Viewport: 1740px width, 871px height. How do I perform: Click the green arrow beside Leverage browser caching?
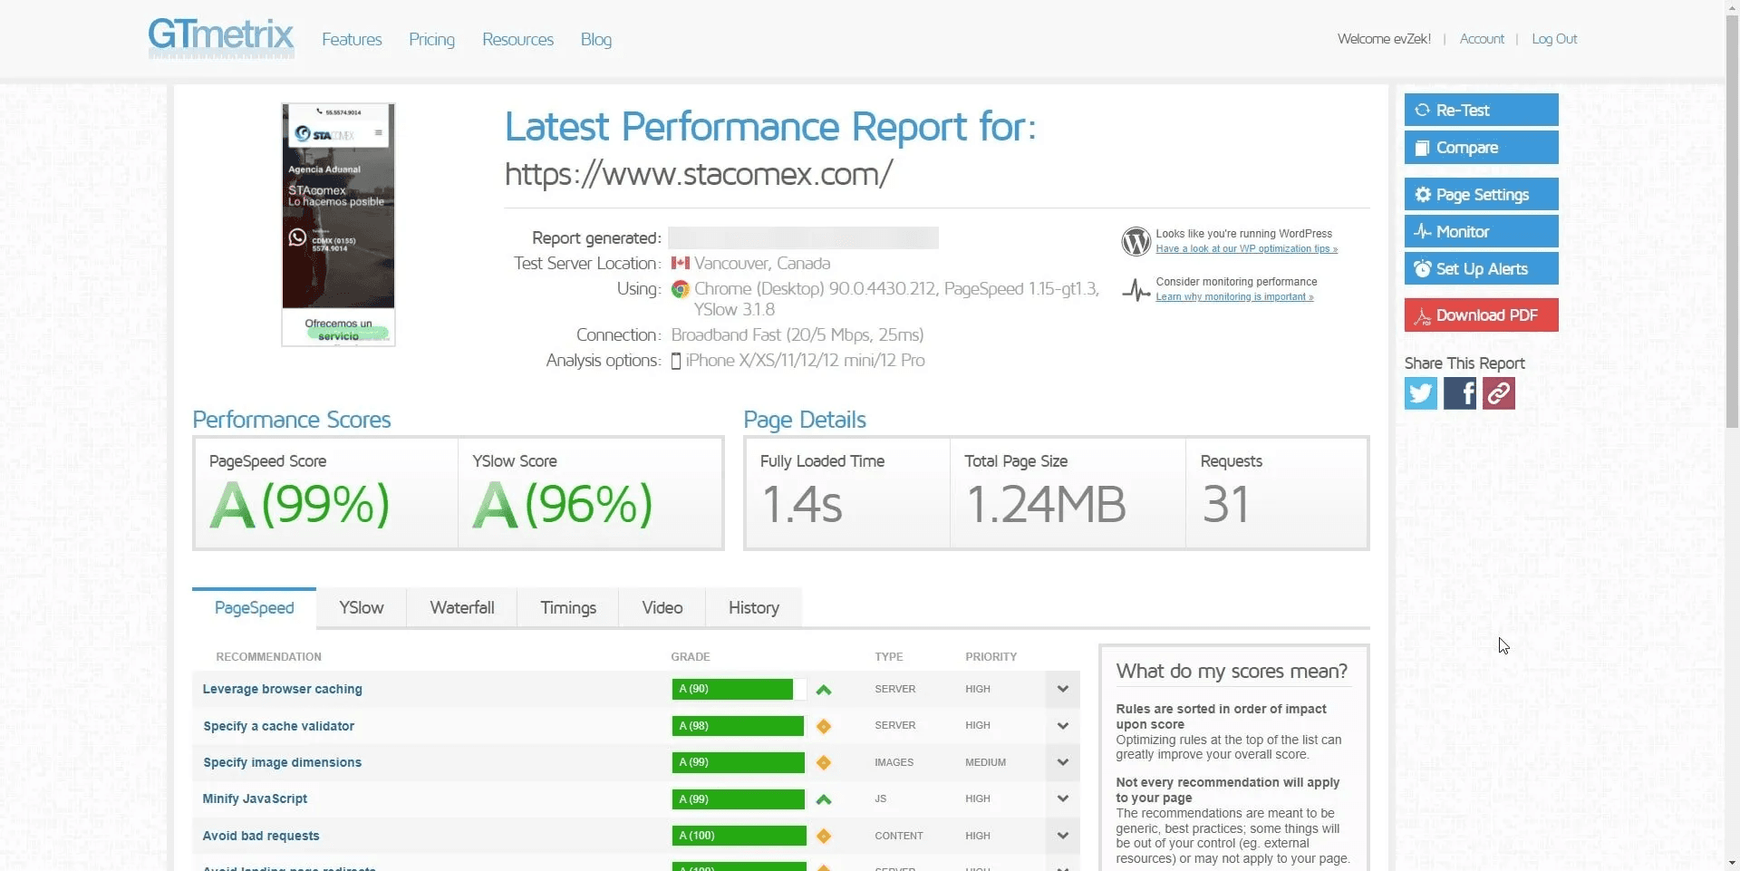point(823,690)
